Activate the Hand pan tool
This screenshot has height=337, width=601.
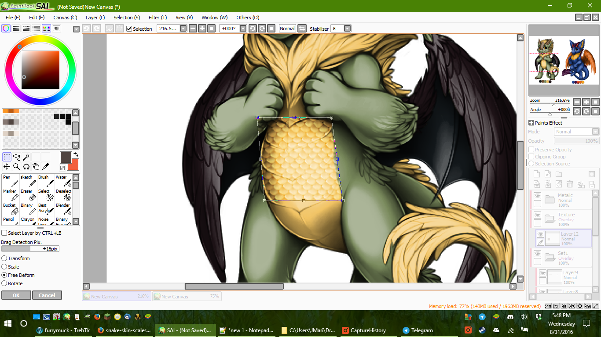[36, 167]
